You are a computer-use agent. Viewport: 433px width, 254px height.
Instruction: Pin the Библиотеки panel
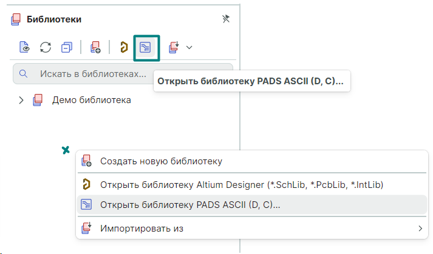(226, 19)
